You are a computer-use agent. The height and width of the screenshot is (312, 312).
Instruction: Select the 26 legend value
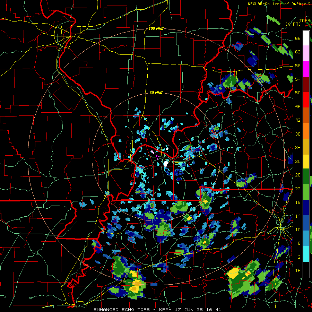(298, 175)
